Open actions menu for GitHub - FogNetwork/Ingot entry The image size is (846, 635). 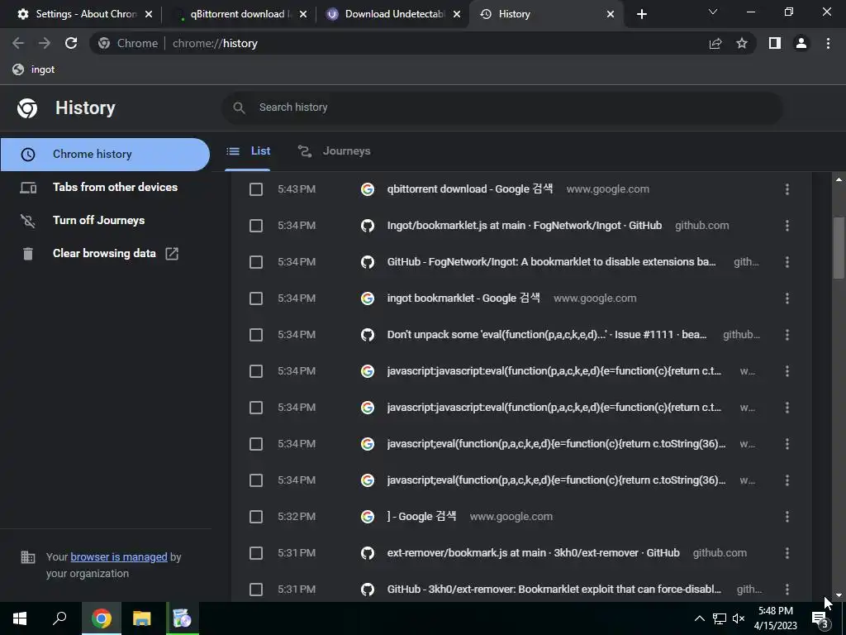[787, 262]
